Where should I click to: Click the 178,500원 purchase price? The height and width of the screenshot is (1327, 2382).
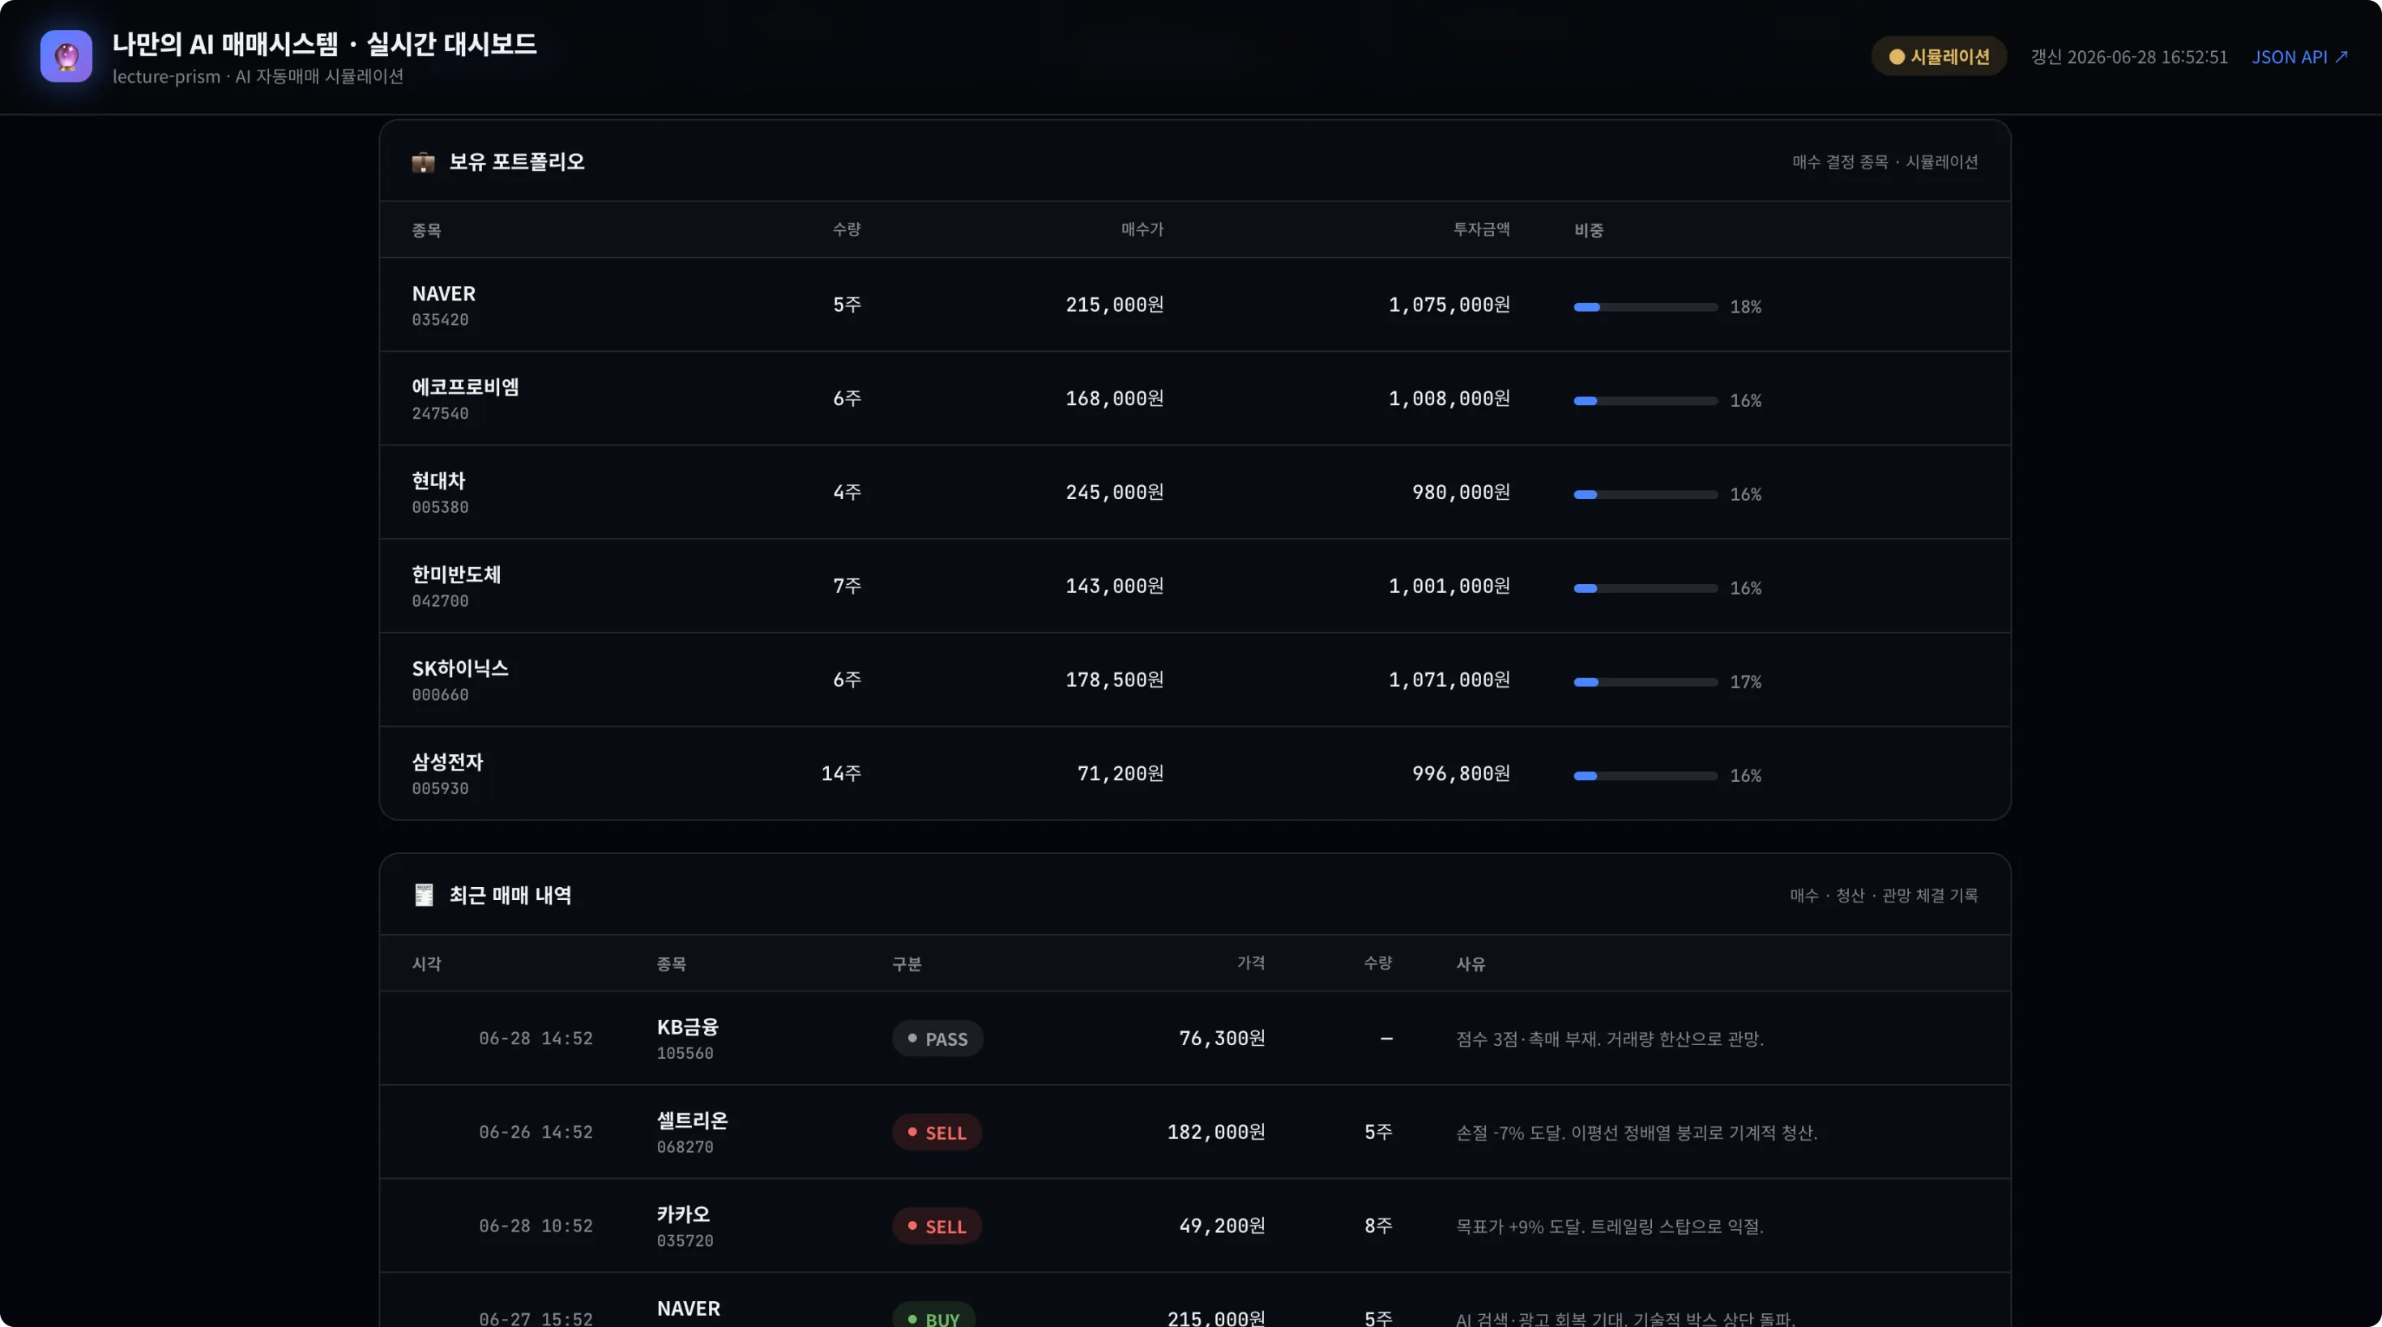click(1114, 680)
